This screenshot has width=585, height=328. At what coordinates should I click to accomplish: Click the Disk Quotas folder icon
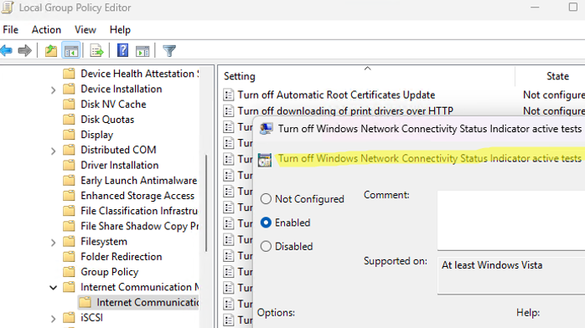click(69, 119)
